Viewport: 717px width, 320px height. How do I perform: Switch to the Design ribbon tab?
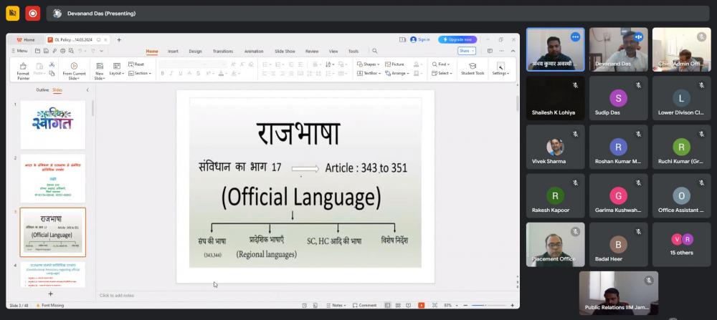click(x=195, y=52)
